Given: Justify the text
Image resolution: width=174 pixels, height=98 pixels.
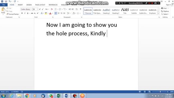Looking at the screenshot, I should pyautogui.click(x=64, y=13).
